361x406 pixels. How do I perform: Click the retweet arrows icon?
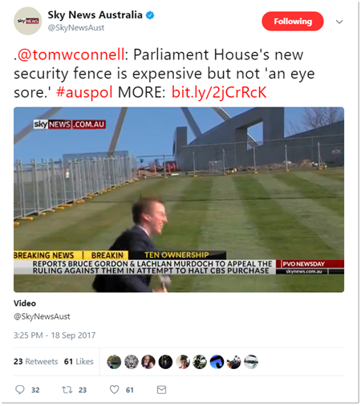click(x=67, y=390)
